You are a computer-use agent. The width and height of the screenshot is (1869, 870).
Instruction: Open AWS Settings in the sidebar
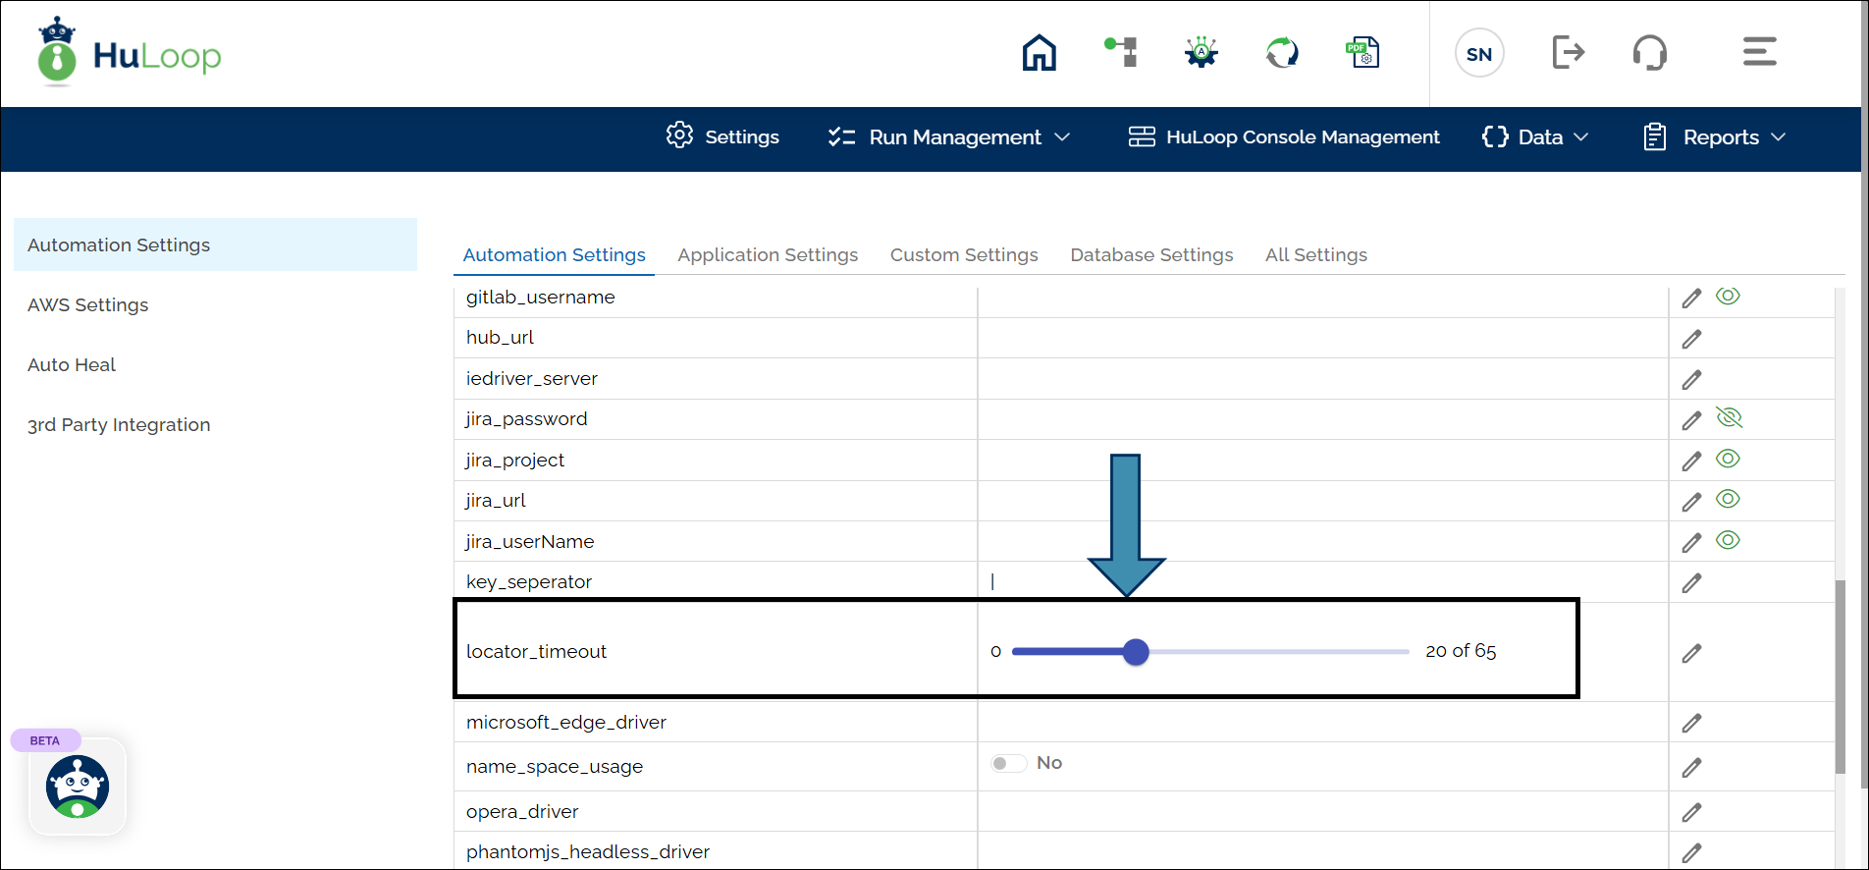click(88, 305)
